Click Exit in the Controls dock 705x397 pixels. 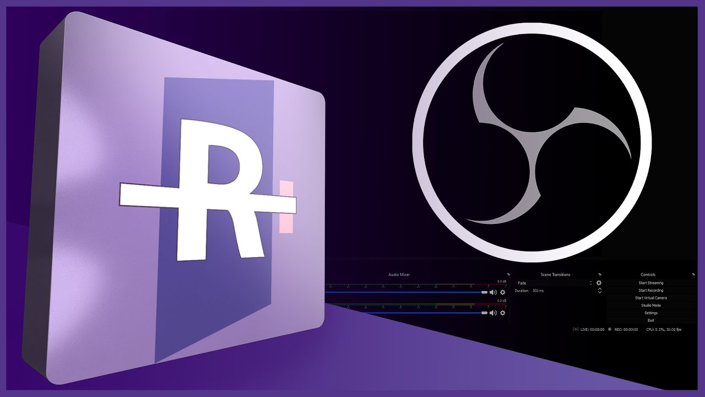(651, 320)
